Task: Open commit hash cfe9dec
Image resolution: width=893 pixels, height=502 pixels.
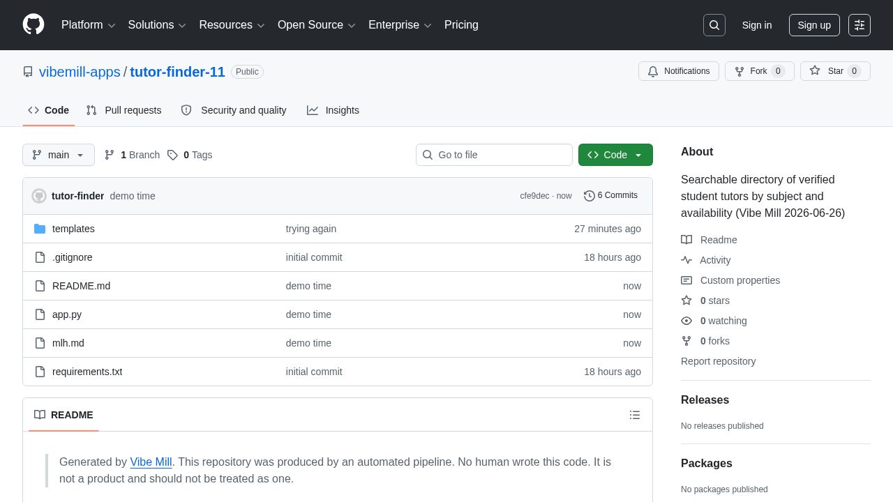Action: [534, 196]
